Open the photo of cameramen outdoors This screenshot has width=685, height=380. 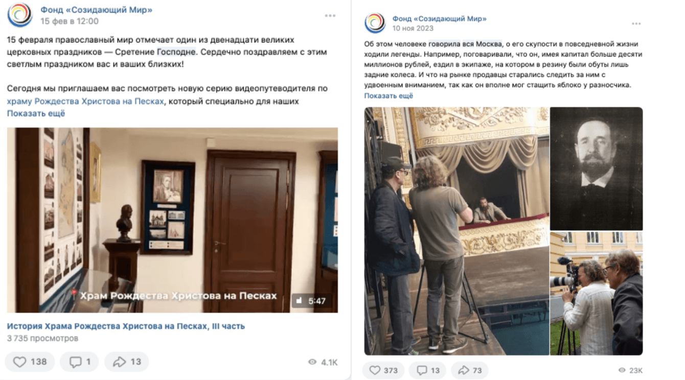coord(597,294)
